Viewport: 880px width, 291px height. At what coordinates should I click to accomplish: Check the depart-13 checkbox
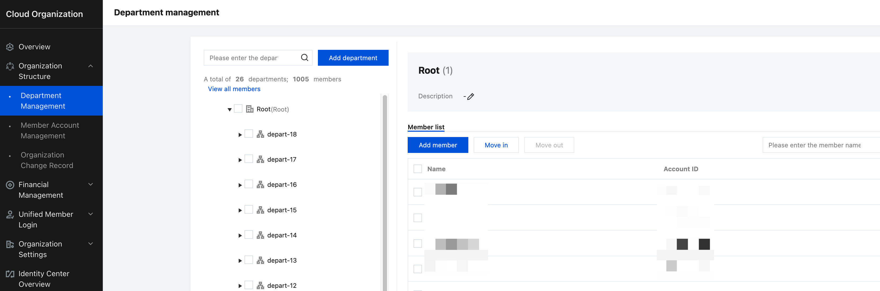[x=249, y=260]
